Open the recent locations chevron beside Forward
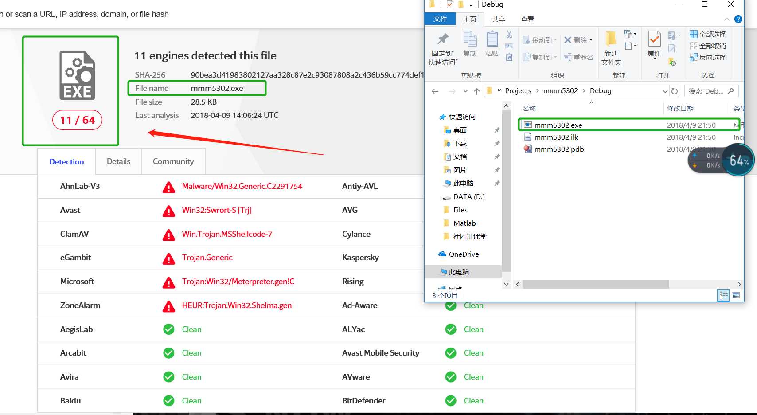Screen dimensions: 757x415 [465, 91]
